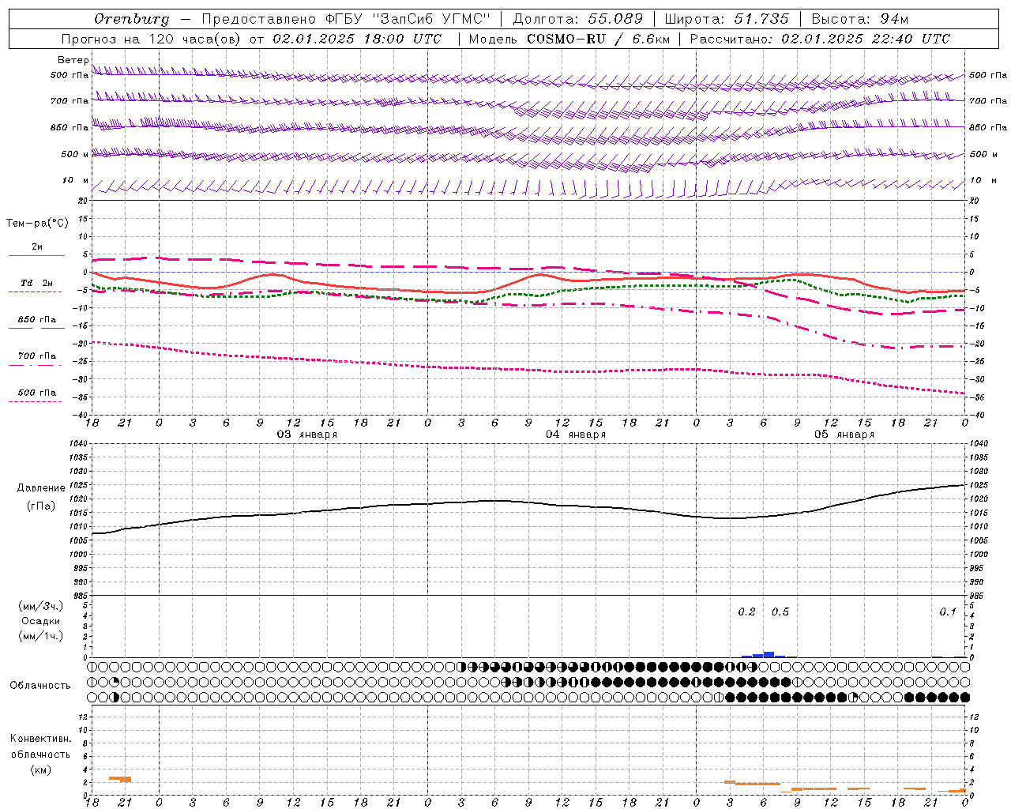Select the (гПа) unit under Давление
The image size is (1011, 809).
(41, 506)
